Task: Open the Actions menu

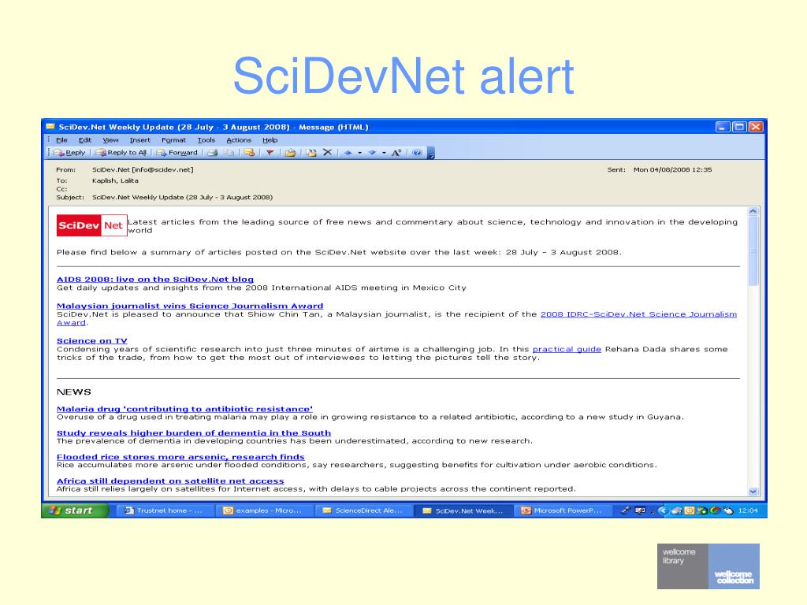Action: (239, 140)
